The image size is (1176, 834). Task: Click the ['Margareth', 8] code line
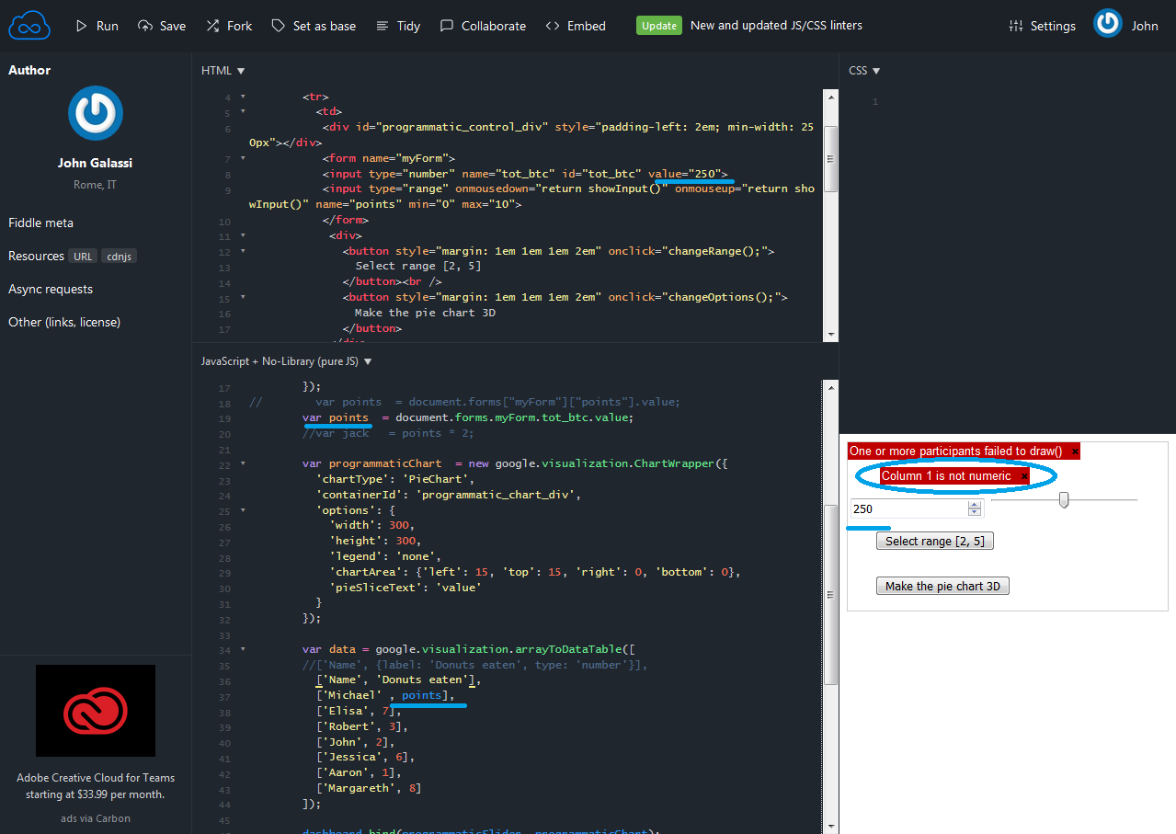tap(369, 788)
